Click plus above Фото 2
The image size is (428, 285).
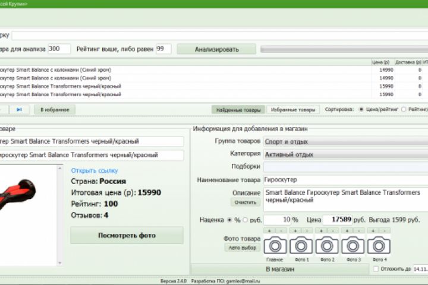point(321,231)
